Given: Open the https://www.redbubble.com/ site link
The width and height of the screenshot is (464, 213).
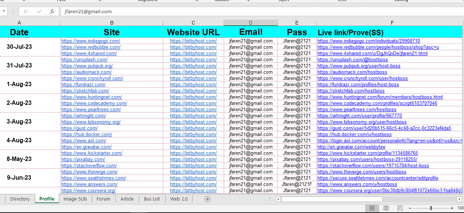Looking at the screenshot, I should pyautogui.click(x=91, y=47).
